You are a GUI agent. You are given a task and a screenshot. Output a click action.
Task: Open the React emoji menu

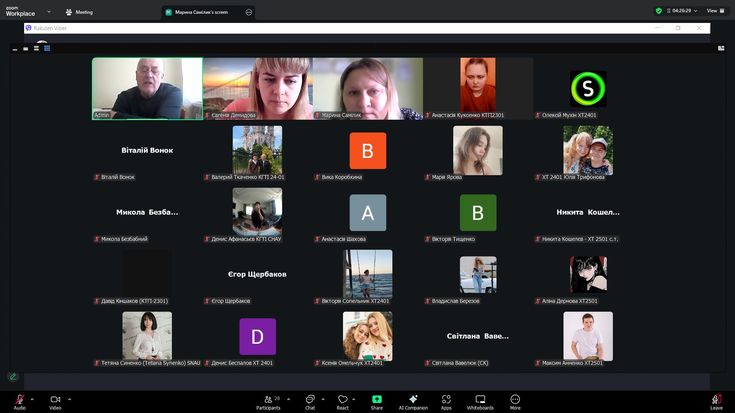coord(343,400)
